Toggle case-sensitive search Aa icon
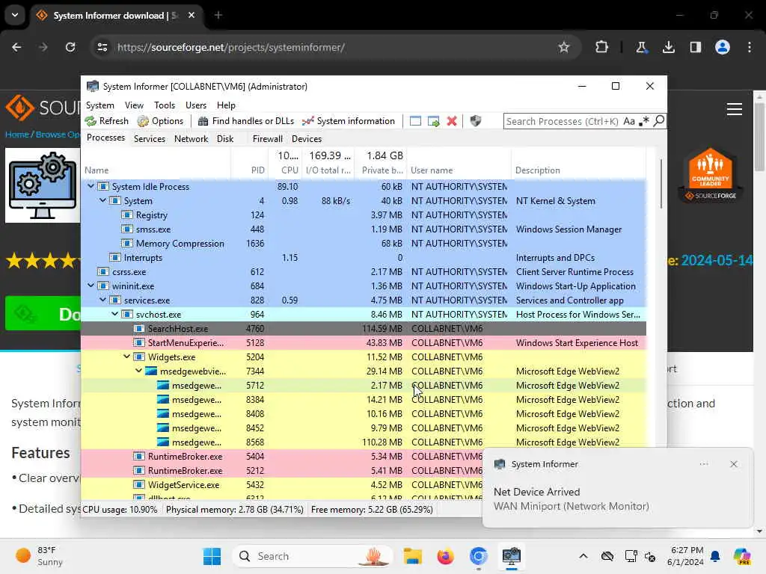This screenshot has width=766, height=574. (629, 121)
